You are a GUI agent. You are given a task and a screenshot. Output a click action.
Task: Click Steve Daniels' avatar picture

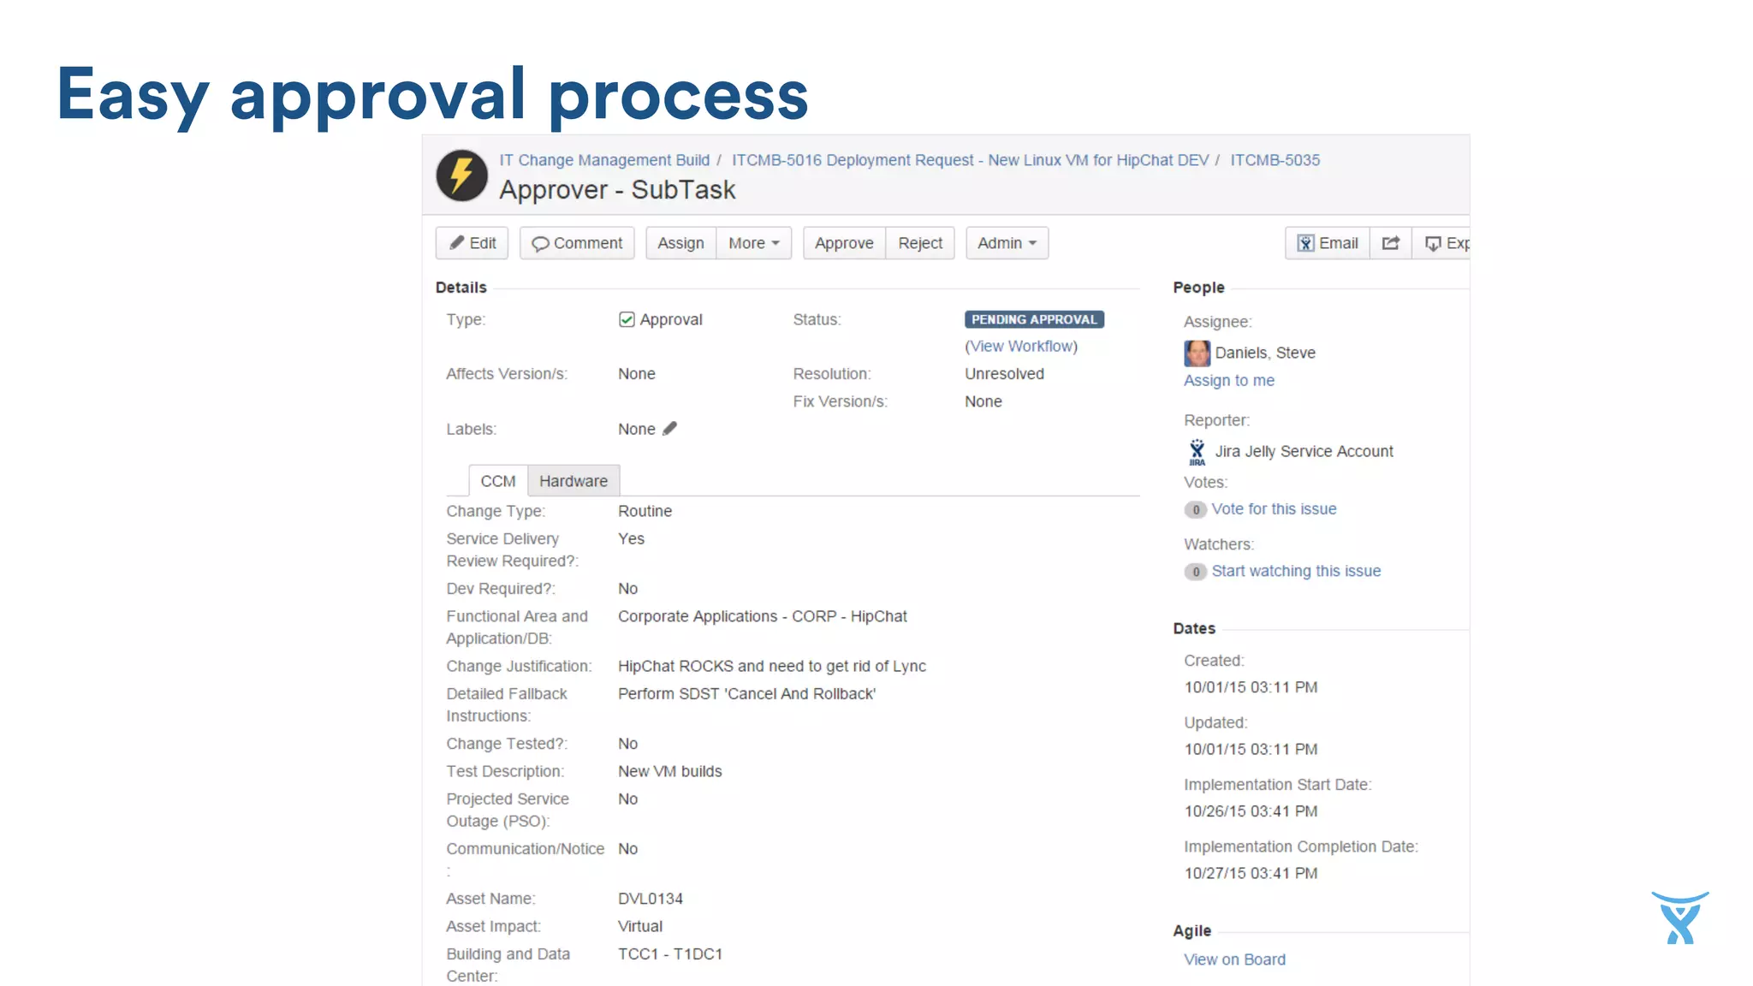[x=1197, y=353]
